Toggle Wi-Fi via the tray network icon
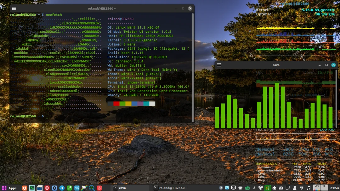This screenshot has height=191, width=340. (302, 187)
